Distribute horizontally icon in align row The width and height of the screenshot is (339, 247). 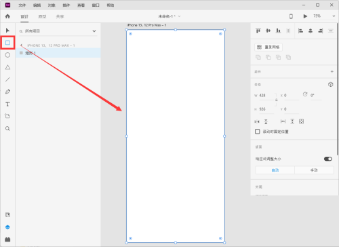click(x=288, y=31)
